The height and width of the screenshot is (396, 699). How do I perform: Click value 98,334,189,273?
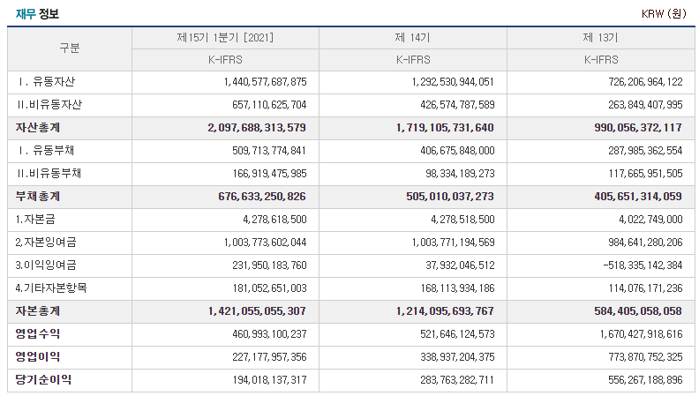[x=460, y=174]
